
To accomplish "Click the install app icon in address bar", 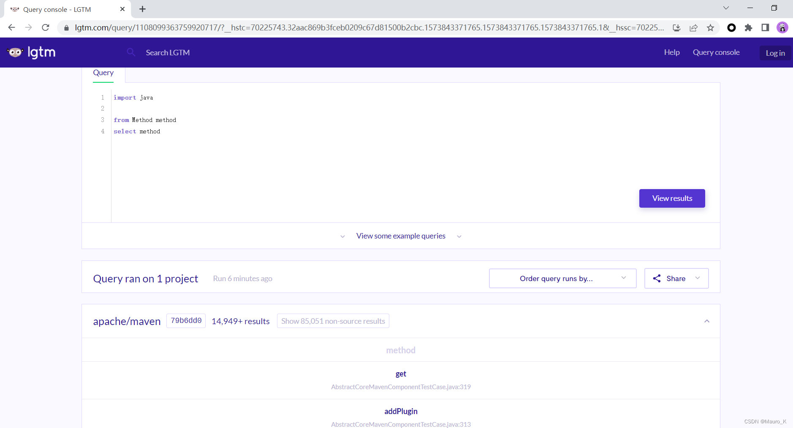I will click(x=676, y=28).
